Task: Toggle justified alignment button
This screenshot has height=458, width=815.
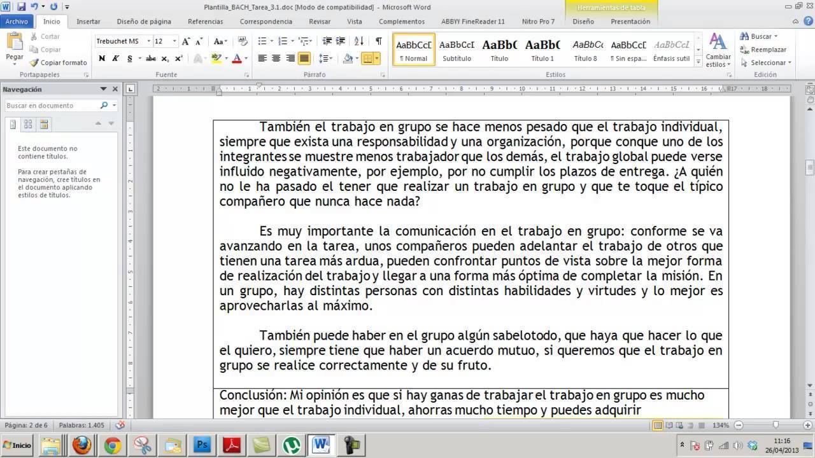Action: click(304, 59)
